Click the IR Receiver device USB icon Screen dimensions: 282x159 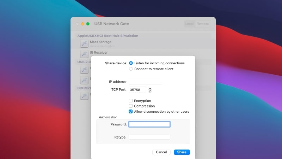click(84, 54)
